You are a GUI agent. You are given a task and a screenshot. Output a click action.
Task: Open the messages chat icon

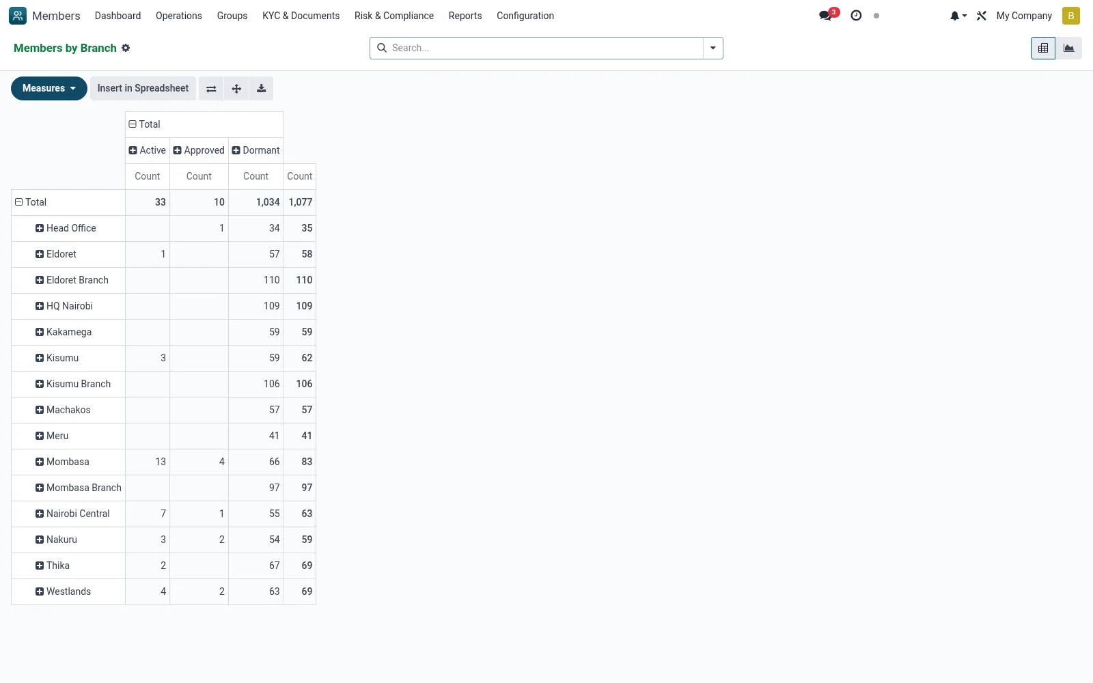pos(826,16)
